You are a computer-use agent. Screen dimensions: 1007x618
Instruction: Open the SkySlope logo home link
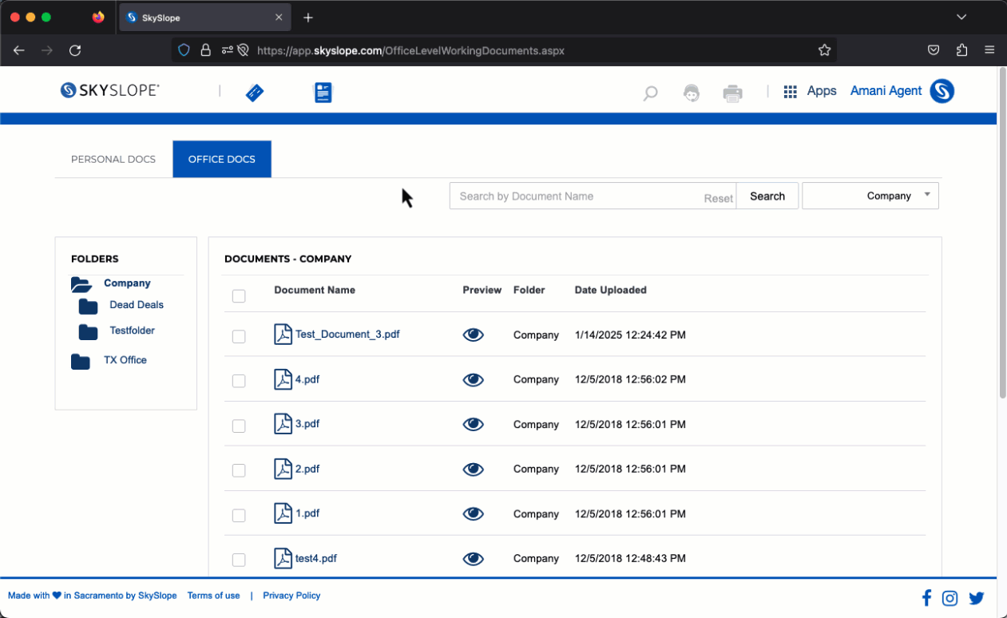[x=110, y=90]
